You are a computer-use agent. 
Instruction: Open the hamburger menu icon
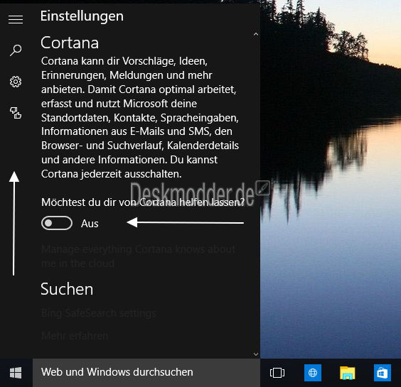point(16,19)
